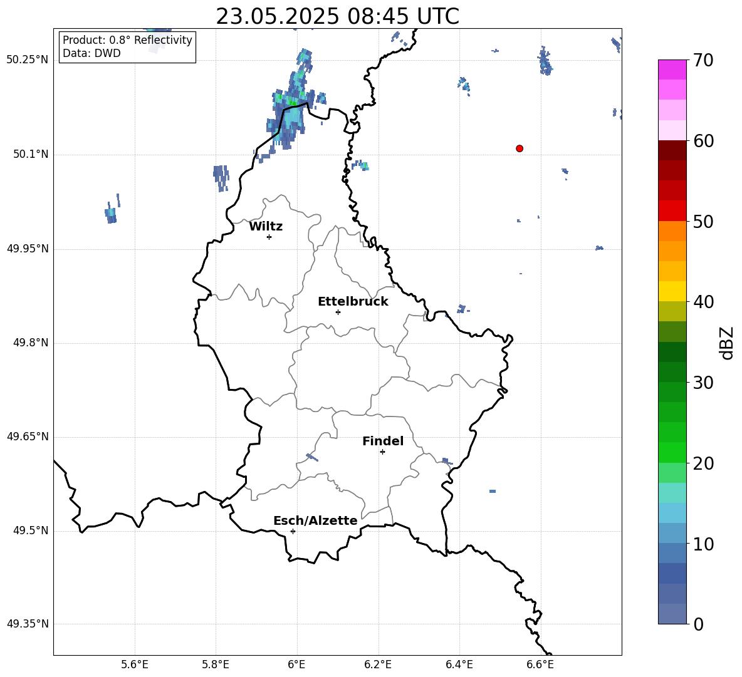This screenshot has height=677, width=742.
Task: Click the Data: DWD text
Action: 91,53
